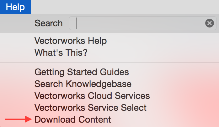This screenshot has height=127, width=219.
Task: Open Getting Started Guides
Action: 82,72
